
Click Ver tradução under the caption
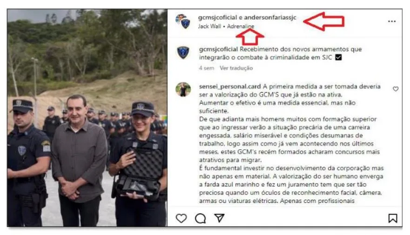click(x=236, y=68)
